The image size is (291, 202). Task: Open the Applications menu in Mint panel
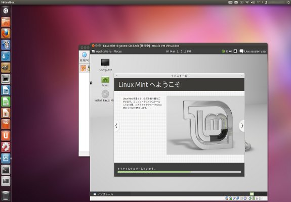(102, 52)
